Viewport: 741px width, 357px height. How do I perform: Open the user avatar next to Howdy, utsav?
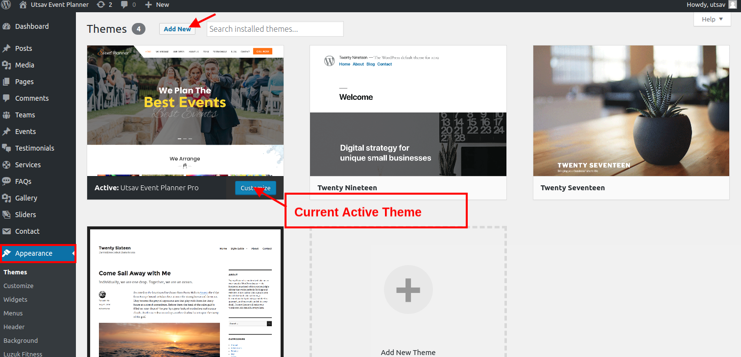[732, 4]
